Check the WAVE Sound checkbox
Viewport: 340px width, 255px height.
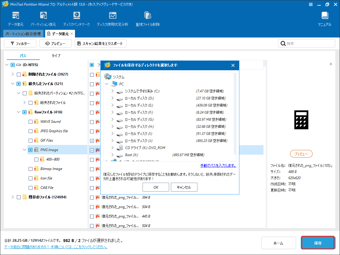[x=31, y=122]
